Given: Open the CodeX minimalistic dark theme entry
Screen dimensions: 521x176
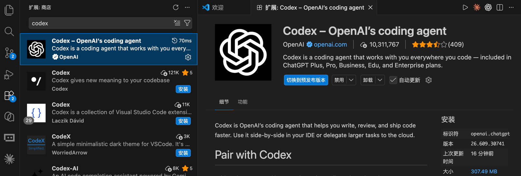Looking at the screenshot, I should click(109, 144).
